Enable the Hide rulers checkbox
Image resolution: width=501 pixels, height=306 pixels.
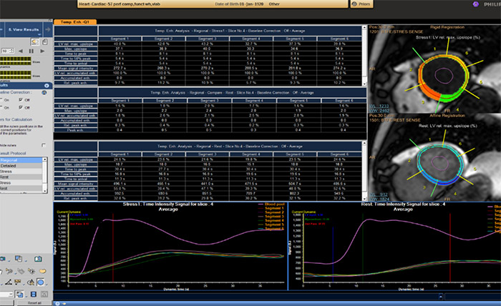point(44,145)
